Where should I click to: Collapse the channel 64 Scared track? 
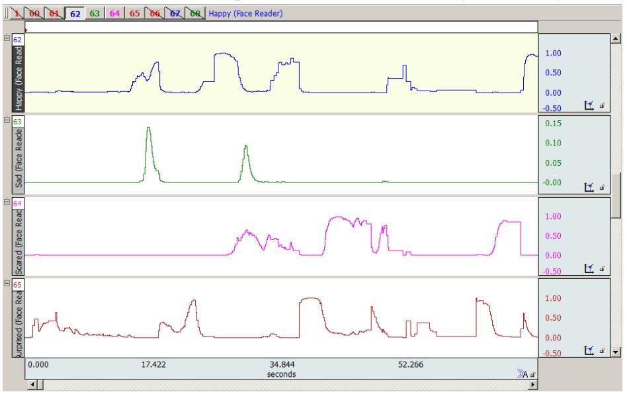point(7,202)
